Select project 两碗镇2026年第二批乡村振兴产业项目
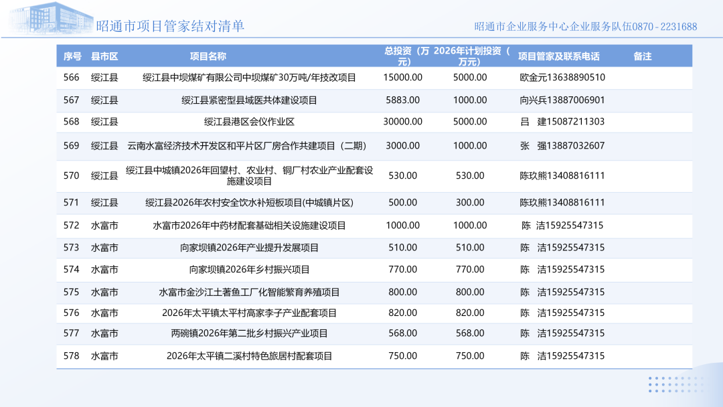This screenshot has width=723, height=407. (x=249, y=333)
